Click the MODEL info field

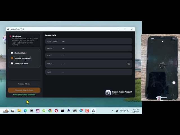click(x=89, y=48)
